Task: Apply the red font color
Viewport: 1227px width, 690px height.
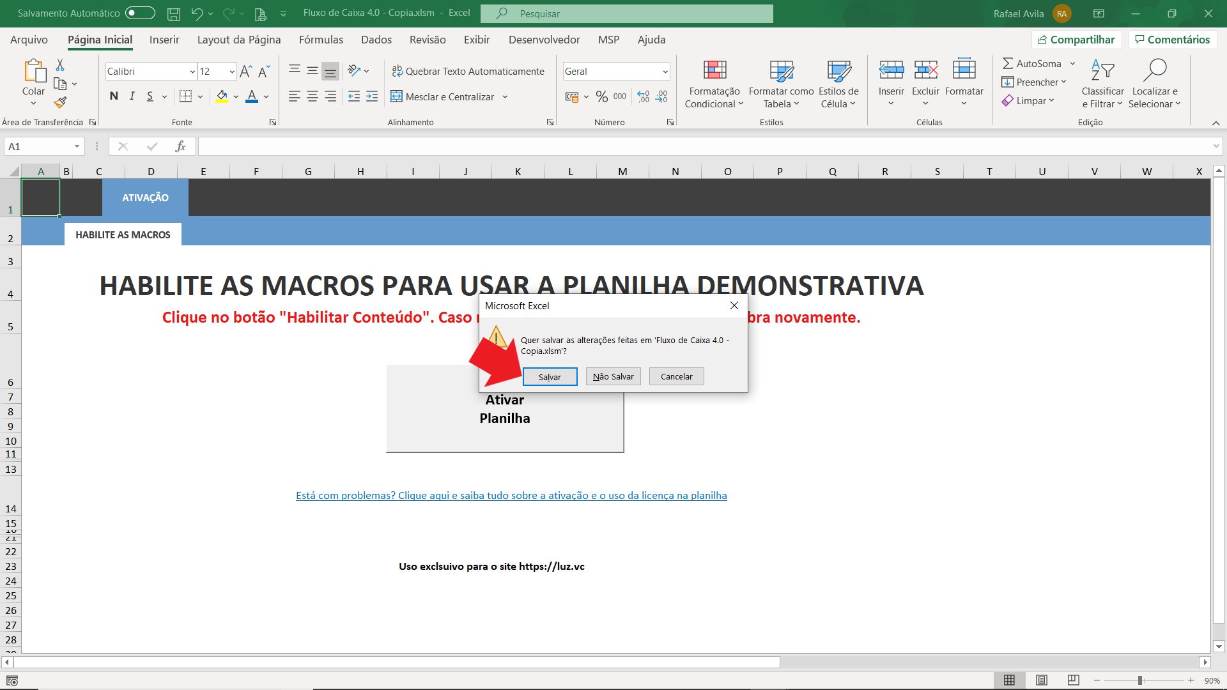Action: click(252, 96)
